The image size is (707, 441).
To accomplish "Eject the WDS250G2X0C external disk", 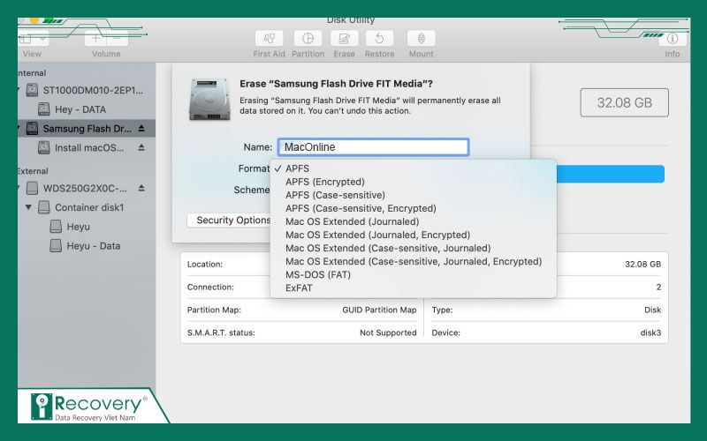I will click(141, 188).
